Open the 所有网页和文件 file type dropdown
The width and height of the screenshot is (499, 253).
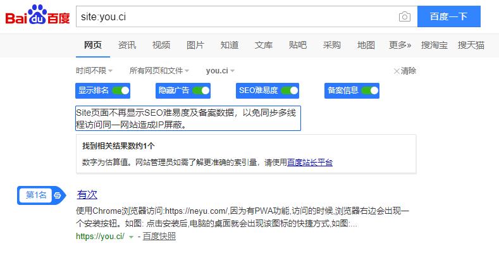[159, 71]
